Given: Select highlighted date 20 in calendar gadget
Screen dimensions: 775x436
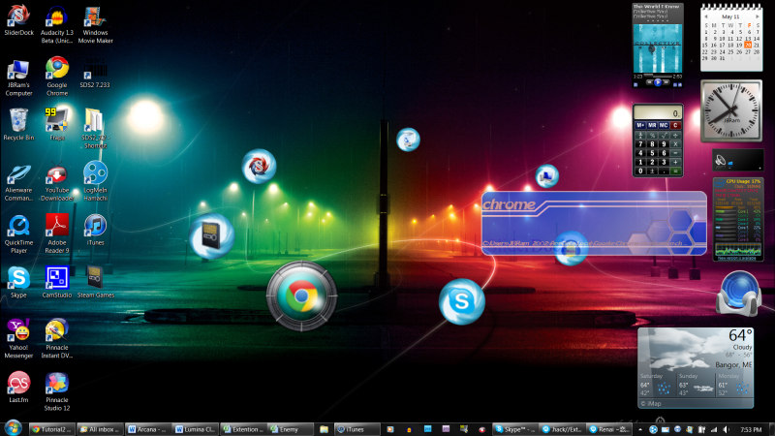Looking at the screenshot, I should pos(748,45).
